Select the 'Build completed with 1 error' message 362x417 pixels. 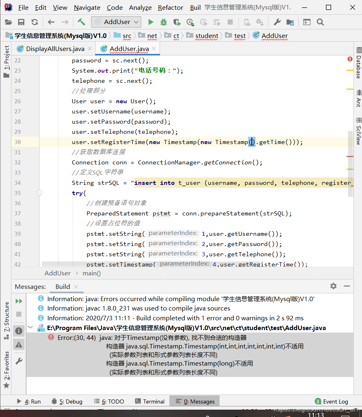click(175, 318)
